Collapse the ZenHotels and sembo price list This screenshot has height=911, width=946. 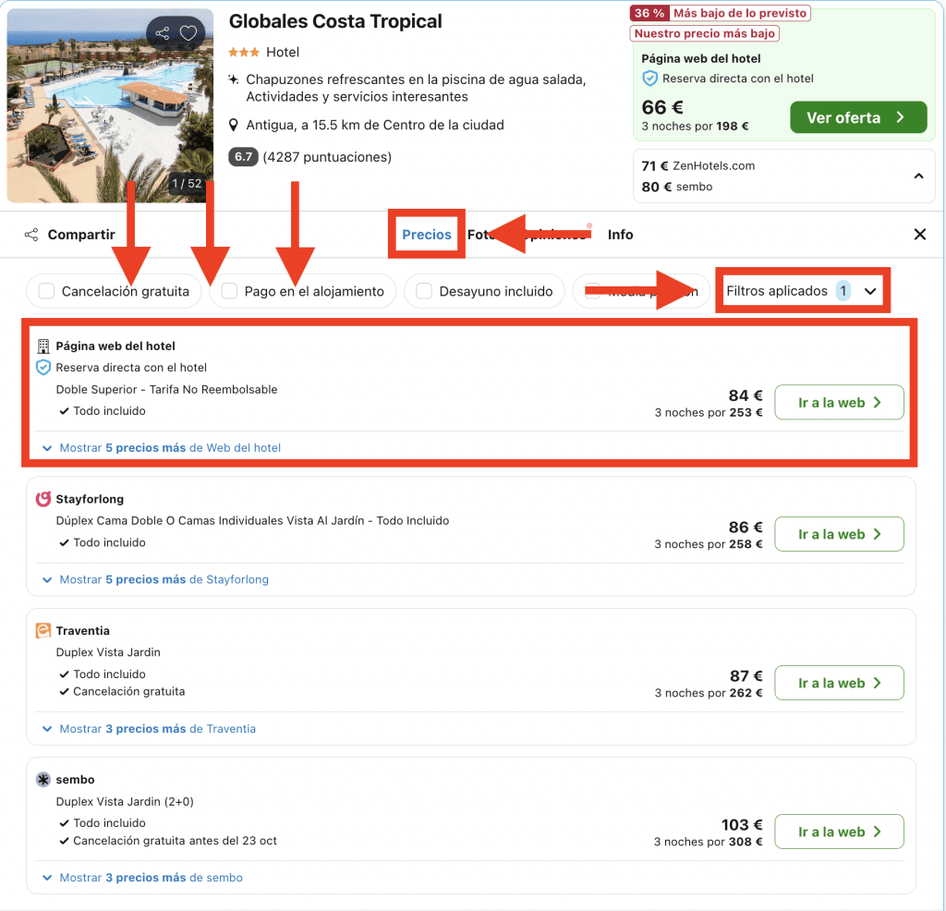click(x=918, y=176)
